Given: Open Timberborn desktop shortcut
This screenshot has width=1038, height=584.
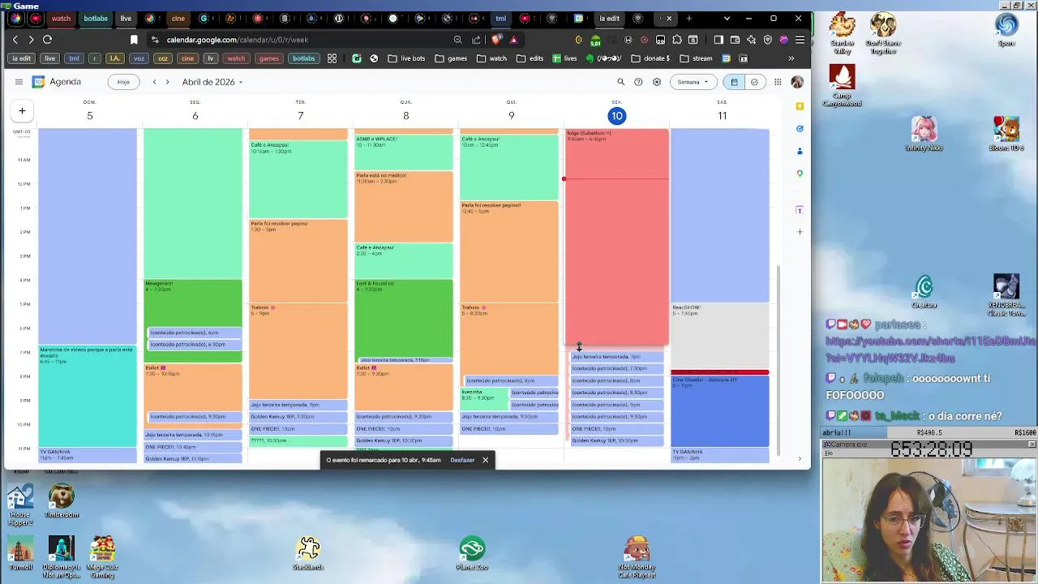Looking at the screenshot, I should pos(61,501).
